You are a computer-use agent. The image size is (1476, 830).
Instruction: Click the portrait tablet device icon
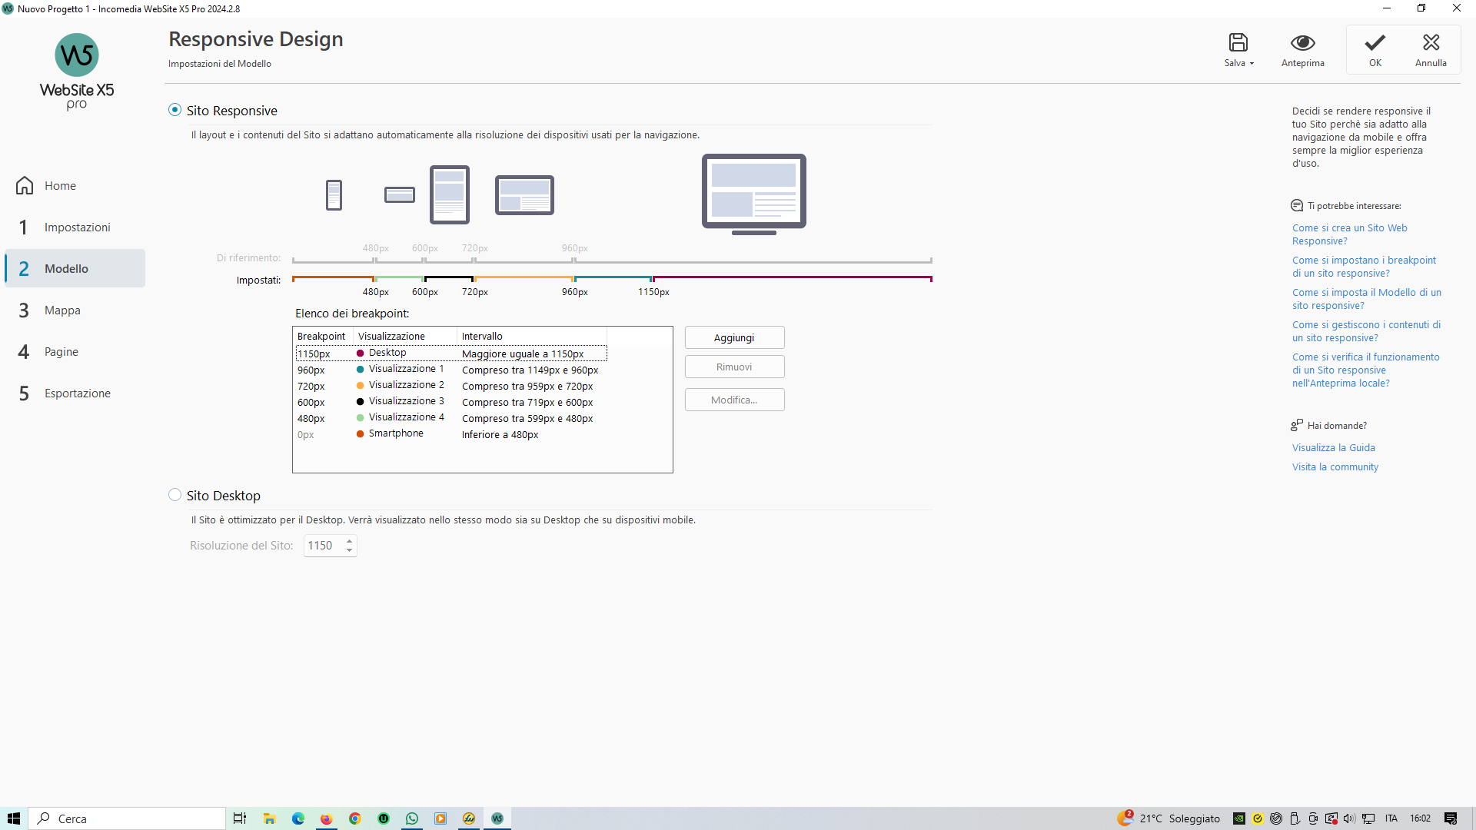point(449,194)
